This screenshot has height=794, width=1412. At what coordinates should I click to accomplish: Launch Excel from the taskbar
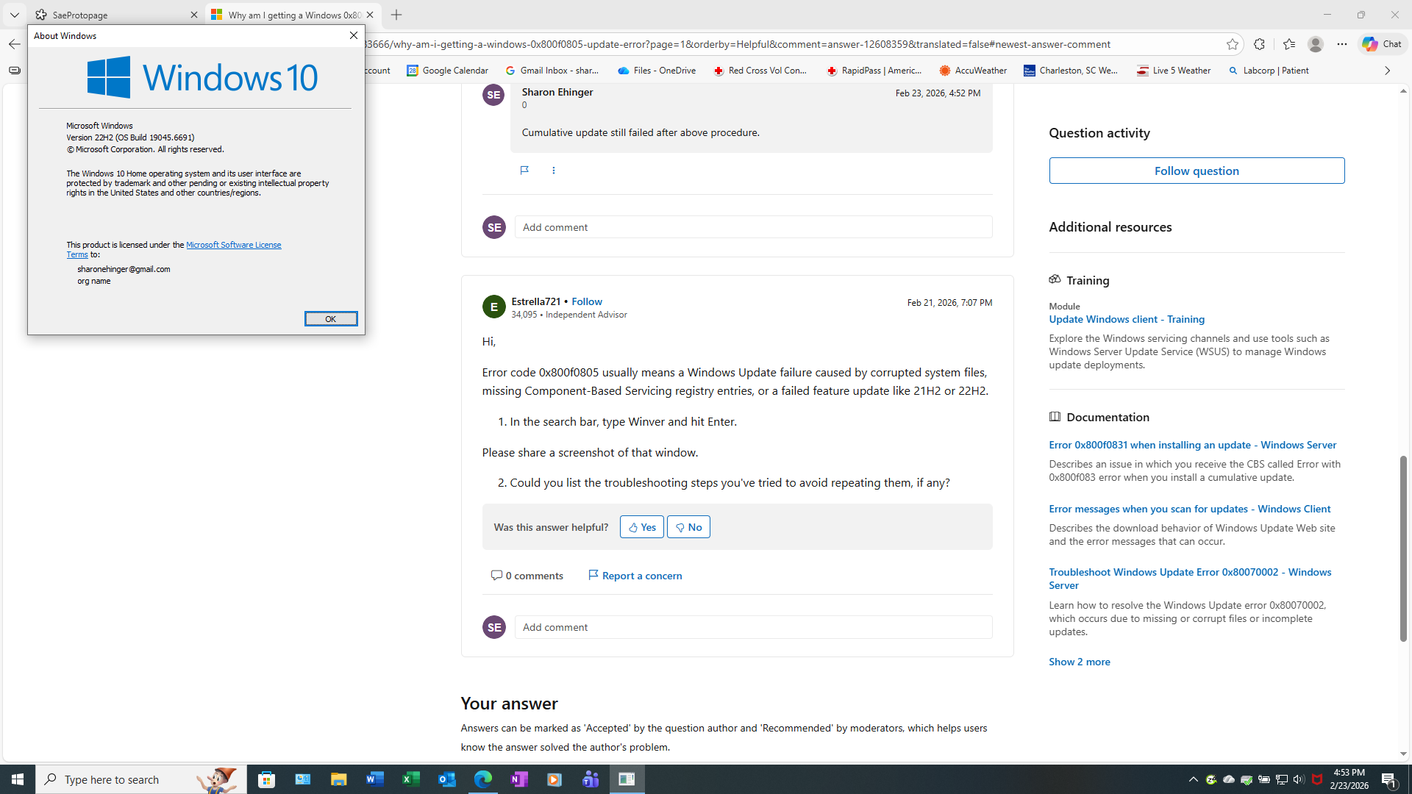point(411,779)
